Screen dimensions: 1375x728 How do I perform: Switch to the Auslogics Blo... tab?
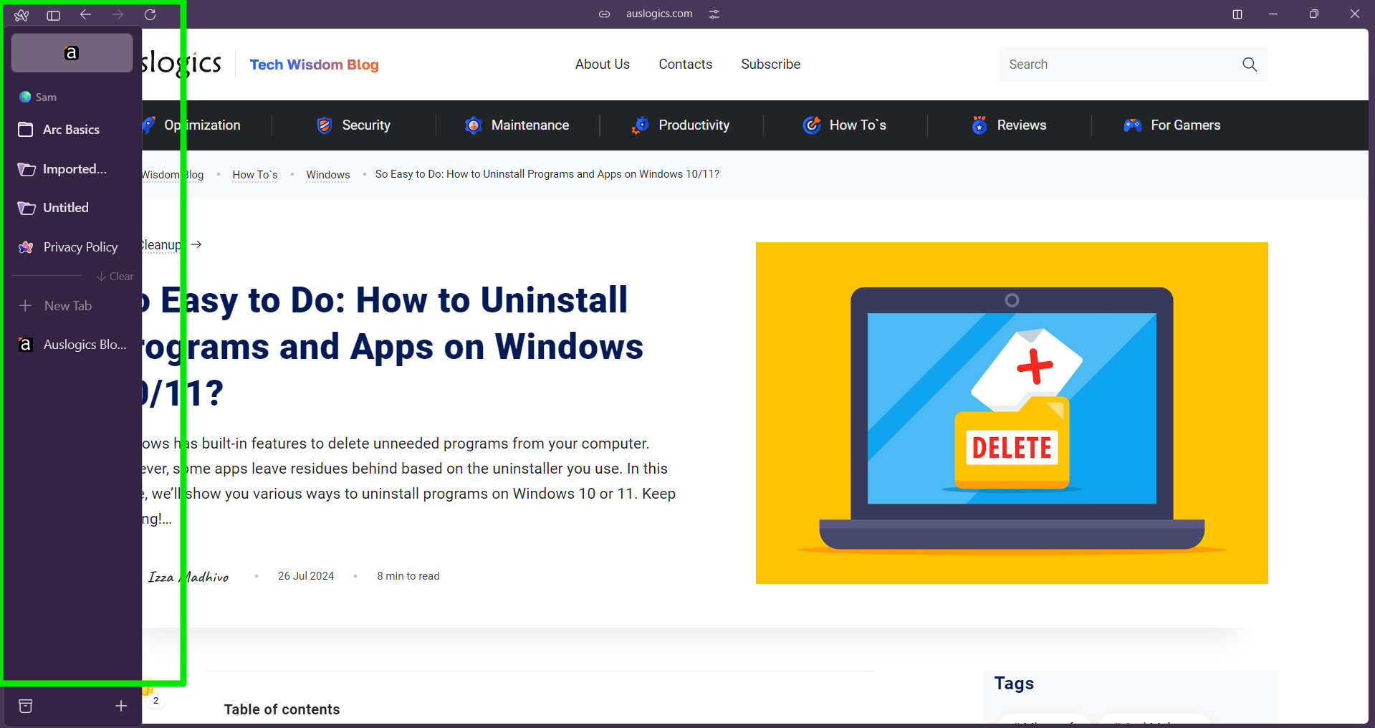click(x=72, y=345)
